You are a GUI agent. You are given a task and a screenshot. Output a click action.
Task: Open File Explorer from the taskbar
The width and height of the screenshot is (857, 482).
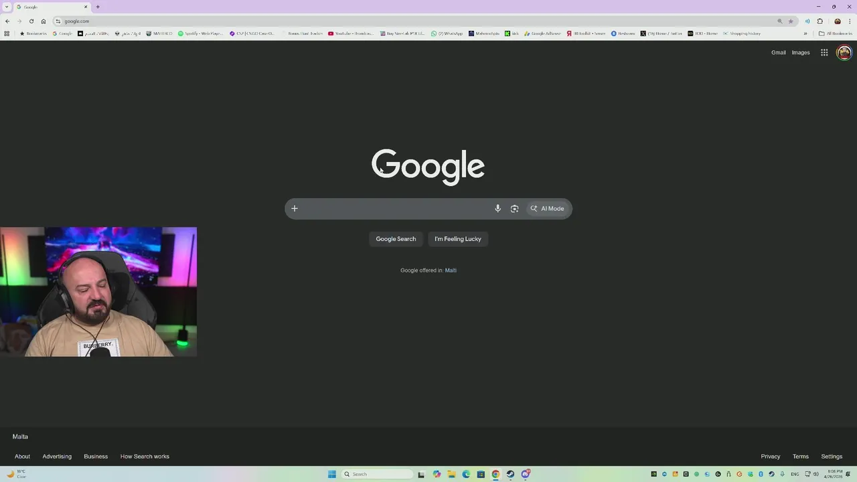coord(451,474)
